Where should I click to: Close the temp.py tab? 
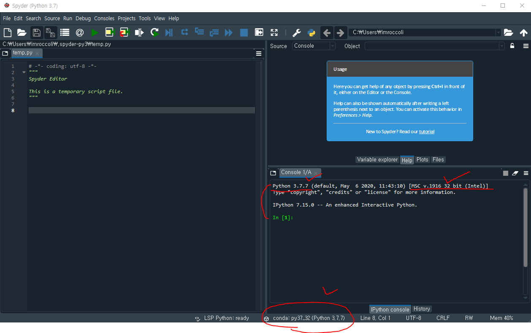37,54
